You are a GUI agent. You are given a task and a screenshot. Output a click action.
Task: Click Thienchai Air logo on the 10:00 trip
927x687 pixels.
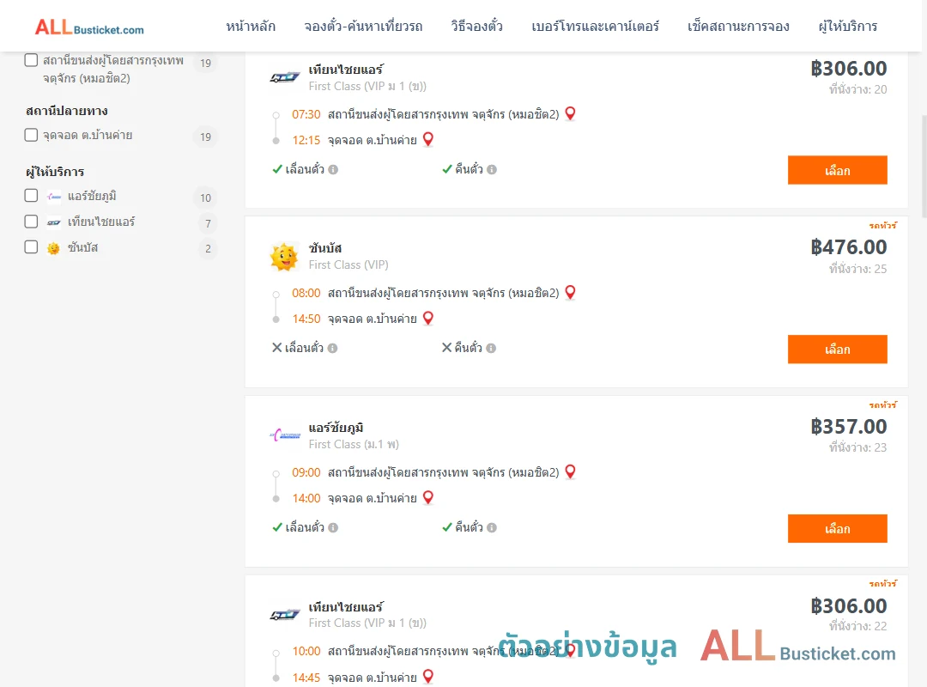click(x=285, y=615)
